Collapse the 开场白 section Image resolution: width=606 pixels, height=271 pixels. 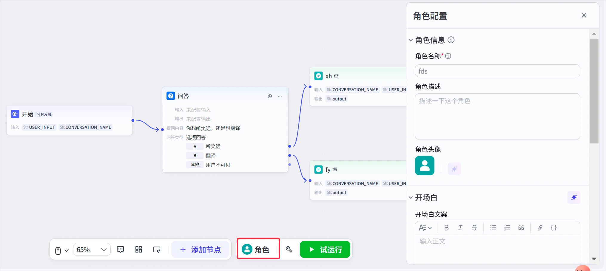pos(411,198)
